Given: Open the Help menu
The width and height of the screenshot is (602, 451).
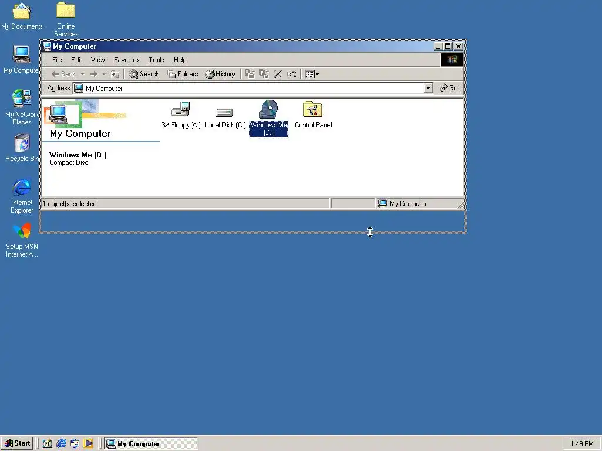Looking at the screenshot, I should (x=180, y=60).
